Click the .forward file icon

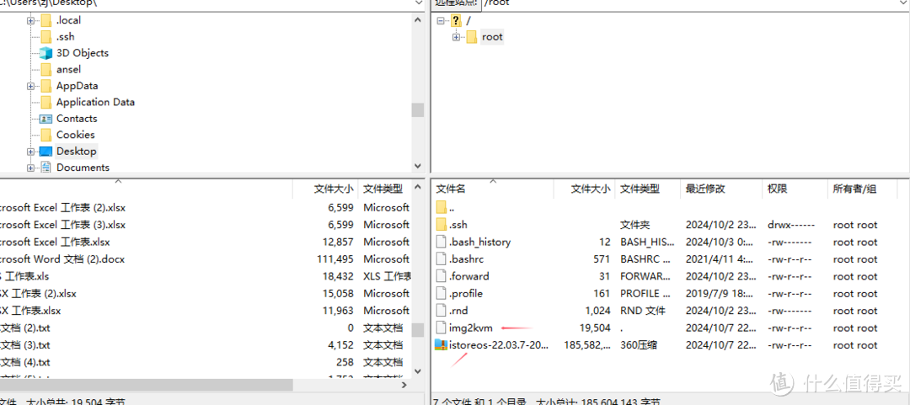(441, 276)
